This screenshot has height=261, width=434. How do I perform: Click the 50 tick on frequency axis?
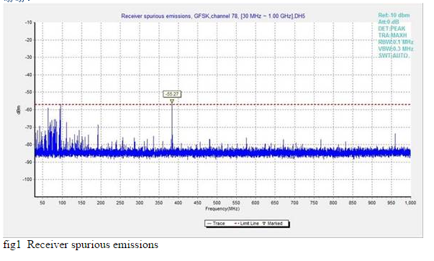click(x=42, y=203)
